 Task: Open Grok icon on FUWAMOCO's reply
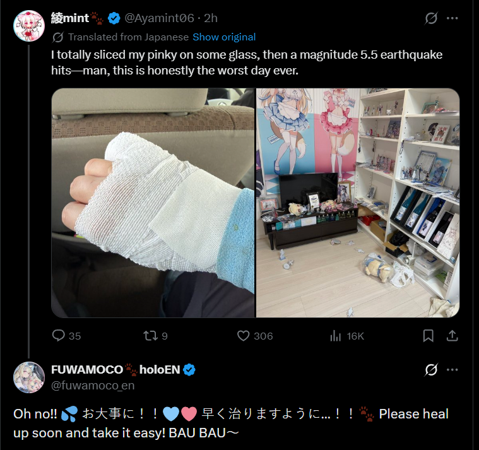pos(431,370)
